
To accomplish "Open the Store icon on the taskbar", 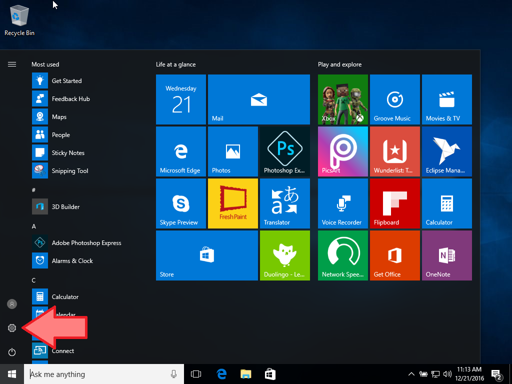I will pos(270,374).
